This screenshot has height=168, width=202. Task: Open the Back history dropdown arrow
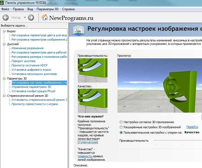click(25, 17)
